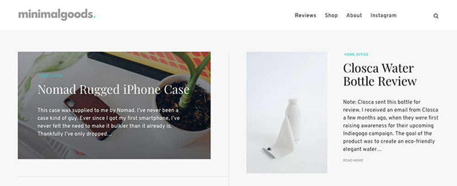Click the Nomad case excerpt text

point(108,122)
